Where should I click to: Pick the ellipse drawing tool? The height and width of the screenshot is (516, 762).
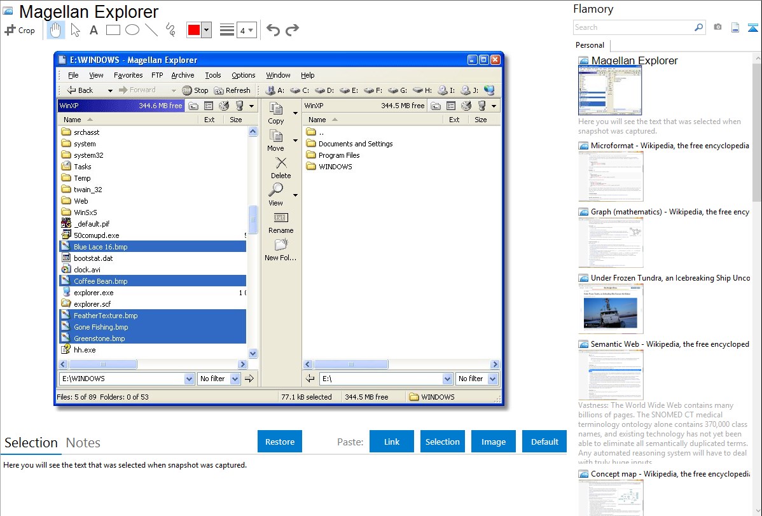tap(132, 30)
